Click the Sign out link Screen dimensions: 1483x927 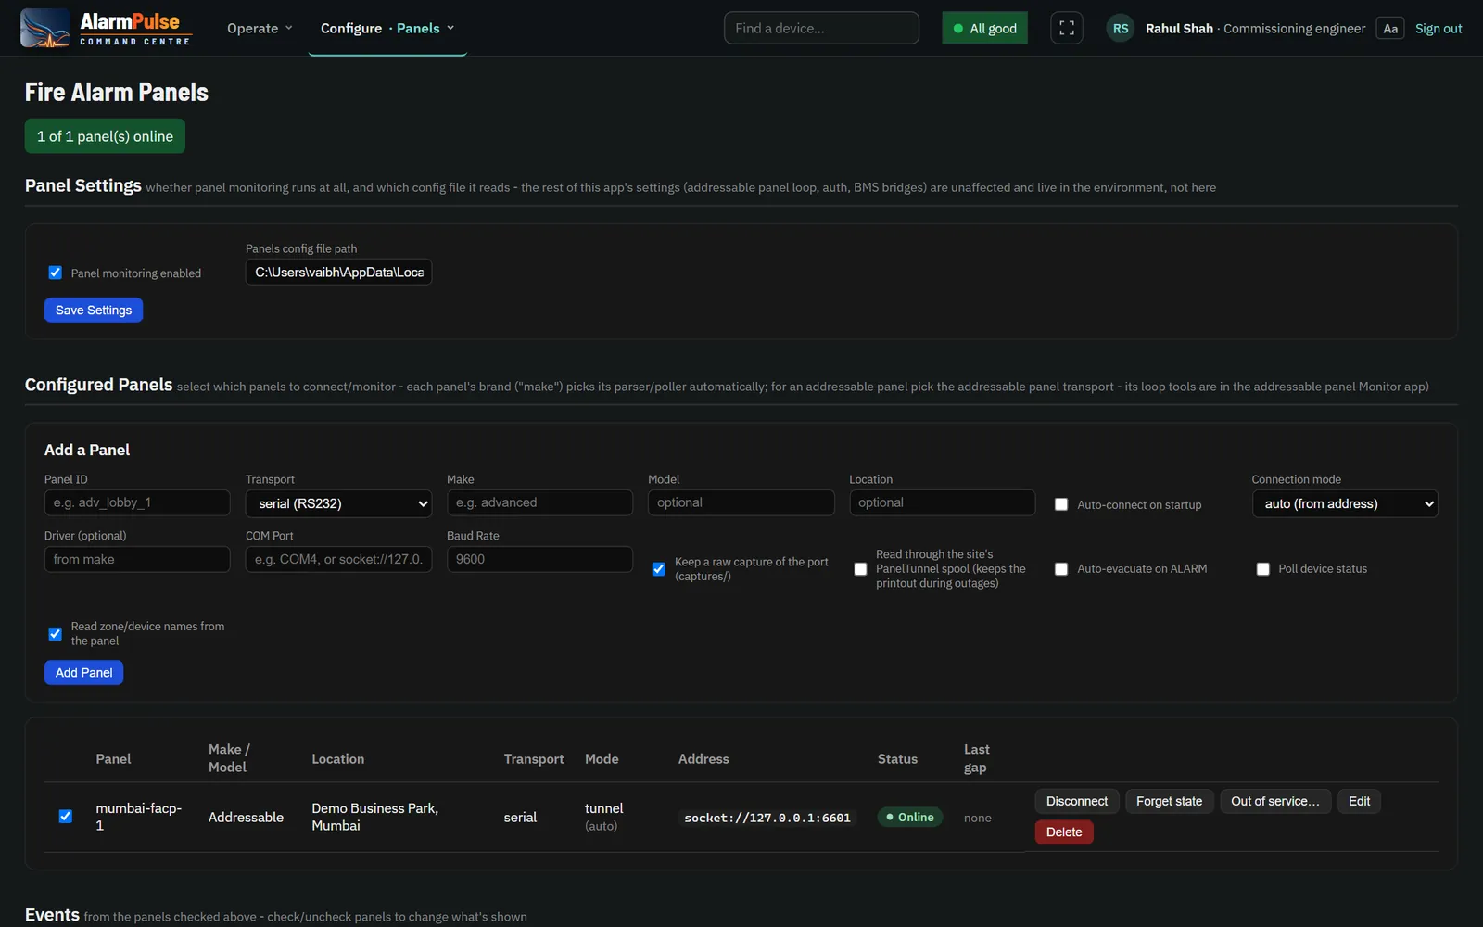coord(1439,28)
